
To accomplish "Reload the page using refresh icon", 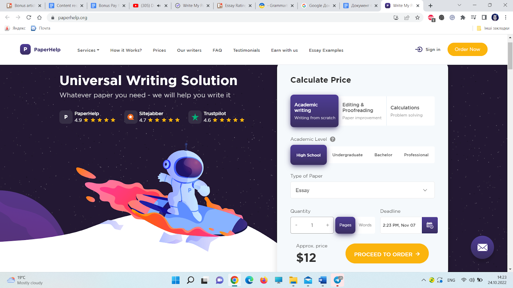I will pos(29,18).
